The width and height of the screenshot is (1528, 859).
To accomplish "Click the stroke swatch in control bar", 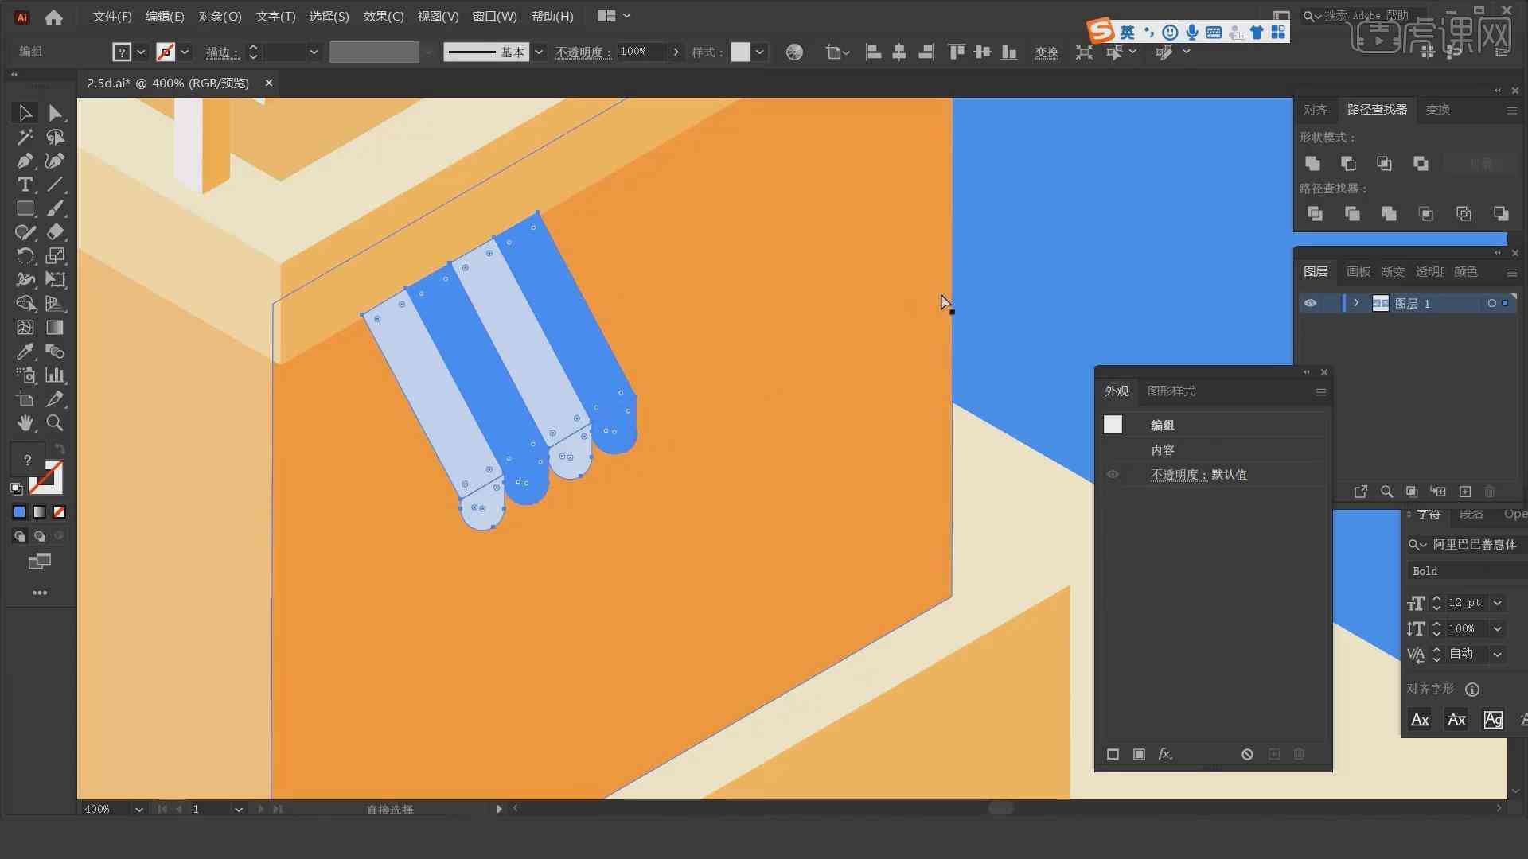I will pyautogui.click(x=166, y=52).
